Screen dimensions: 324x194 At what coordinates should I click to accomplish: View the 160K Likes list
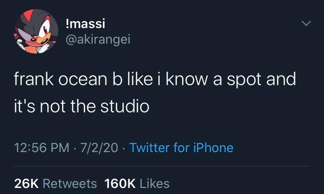coord(137,183)
